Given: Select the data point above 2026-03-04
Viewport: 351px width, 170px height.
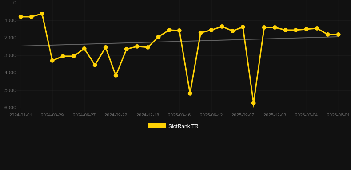Looking at the screenshot, I should coord(307,29).
